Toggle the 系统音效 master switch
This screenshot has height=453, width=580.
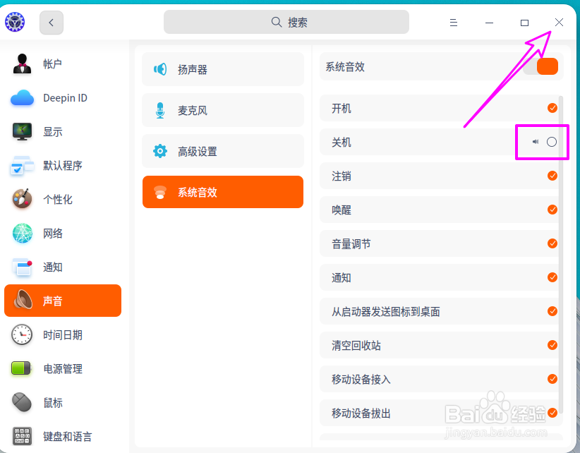pos(540,66)
